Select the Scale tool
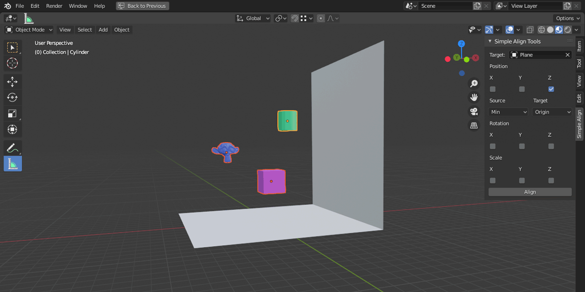This screenshot has width=585, height=292. click(13, 113)
